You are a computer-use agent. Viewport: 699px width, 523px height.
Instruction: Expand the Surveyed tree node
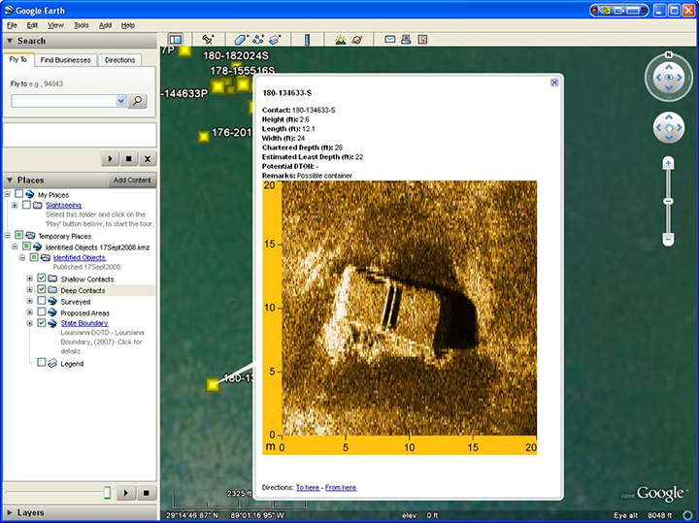[29, 301]
